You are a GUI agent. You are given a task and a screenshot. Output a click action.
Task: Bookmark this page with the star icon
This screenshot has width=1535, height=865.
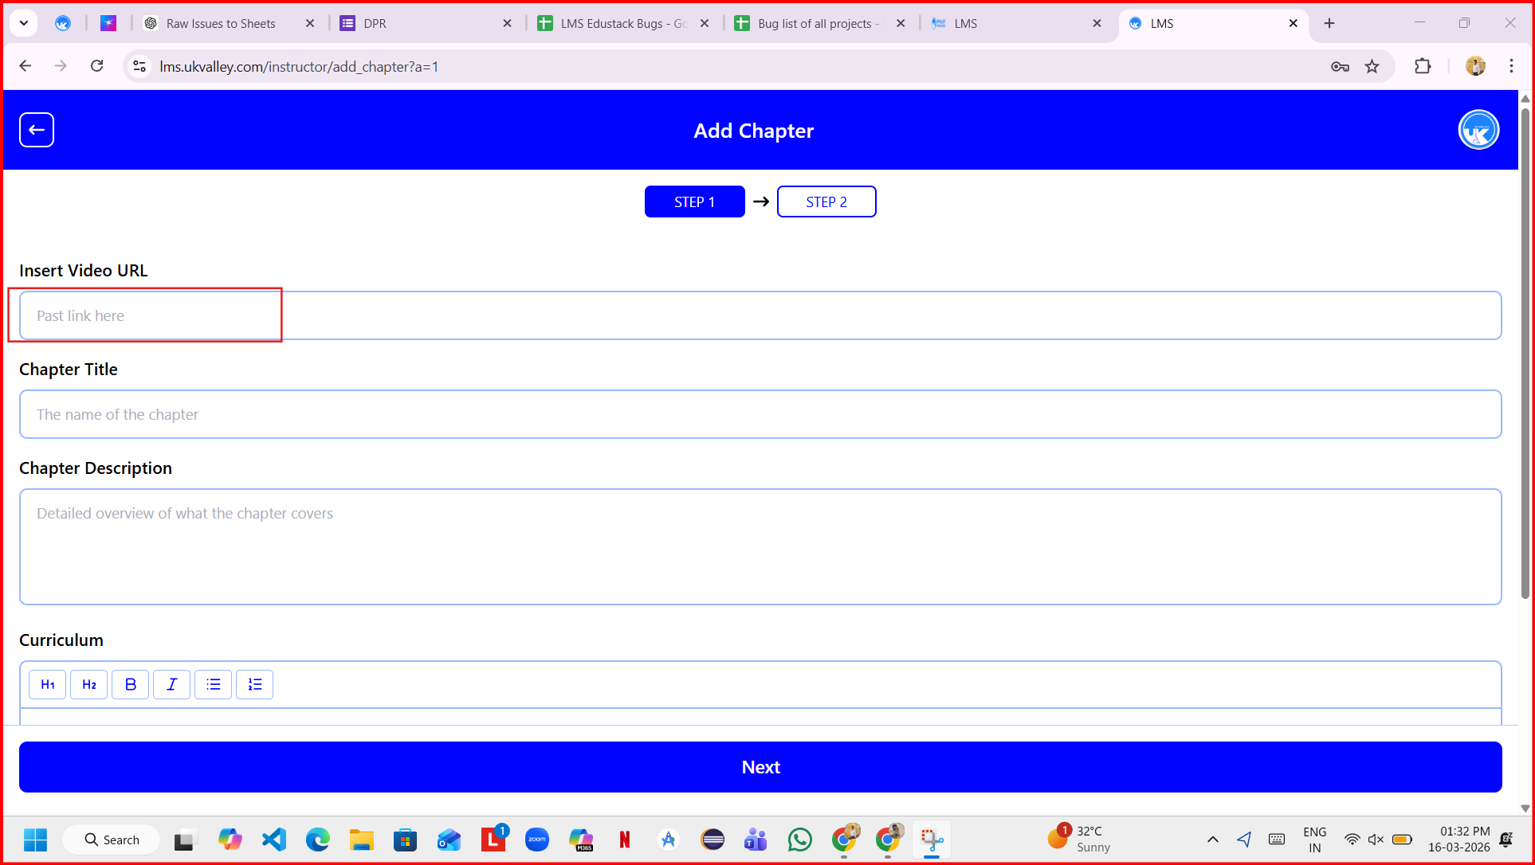[1372, 66]
